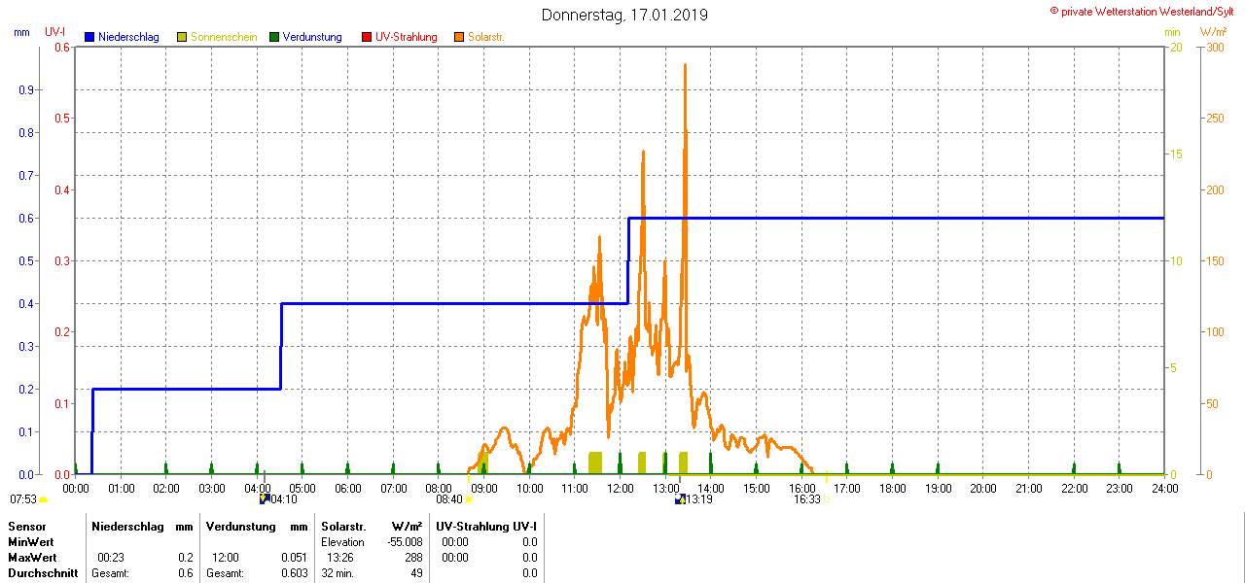Click the 12:00 time axis label
The image size is (1245, 583).
click(x=621, y=488)
